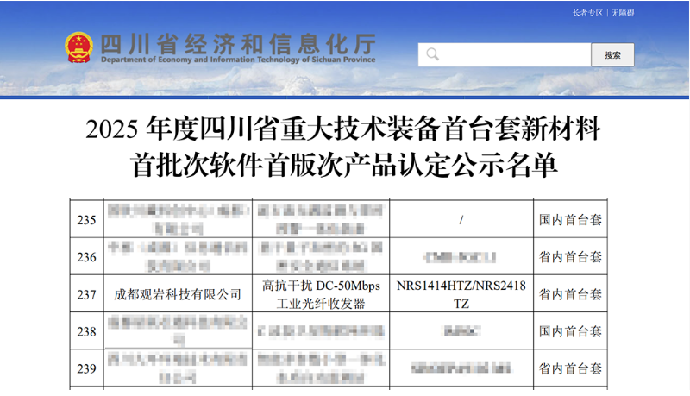Image resolution: width=690 pixels, height=396 pixels.
Task: Click 高抗干扰 DC-50Mbps product name cell
Action: pos(321,294)
